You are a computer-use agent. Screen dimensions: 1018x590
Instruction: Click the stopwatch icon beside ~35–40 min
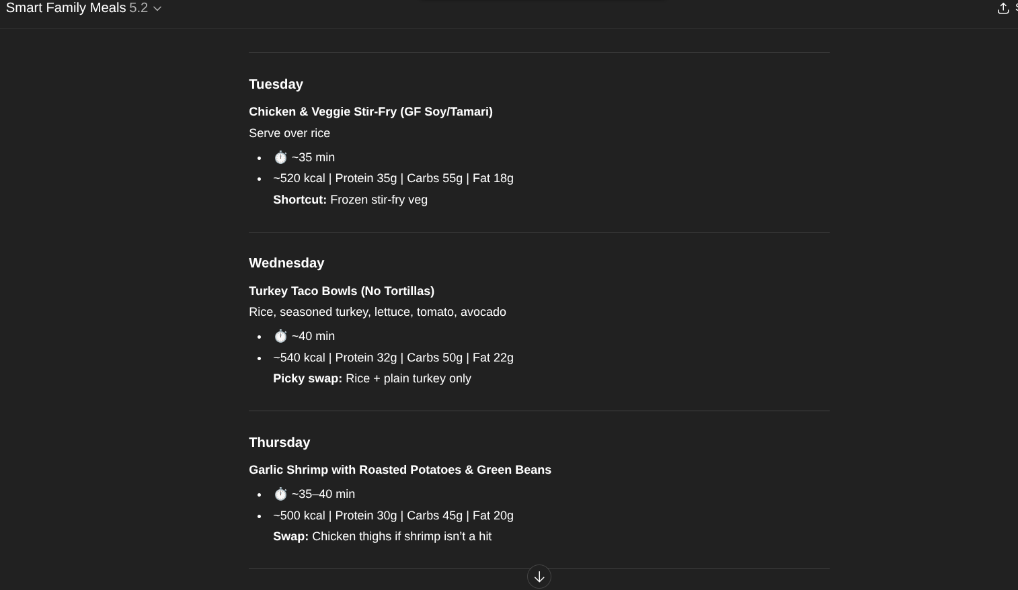(x=280, y=494)
